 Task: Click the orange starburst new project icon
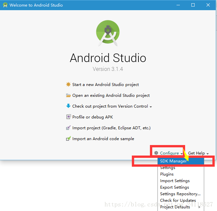pyautogui.click(x=68, y=84)
